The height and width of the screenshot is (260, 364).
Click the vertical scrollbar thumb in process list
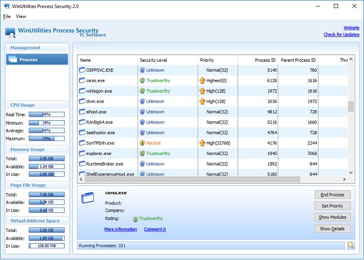pos(351,107)
